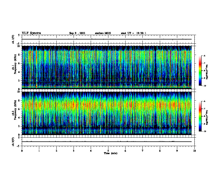Screen dimensions: 219x169
Task: Click the ch.3 voltage waveform trace
Action: coord(107,142)
